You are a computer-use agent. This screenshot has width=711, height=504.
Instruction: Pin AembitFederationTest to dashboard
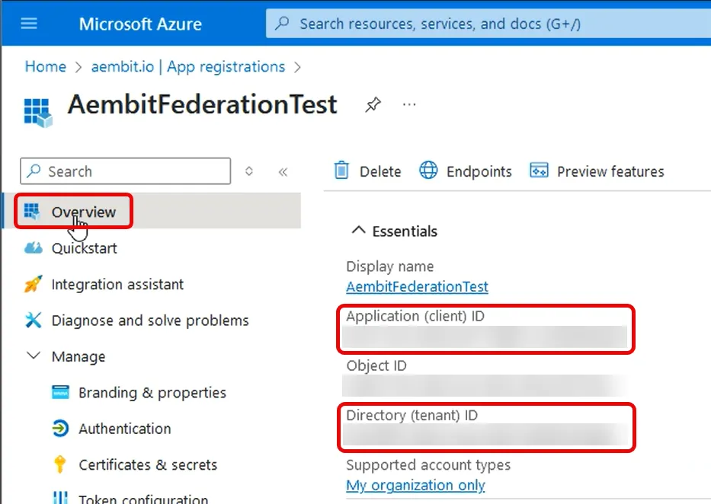click(x=373, y=104)
